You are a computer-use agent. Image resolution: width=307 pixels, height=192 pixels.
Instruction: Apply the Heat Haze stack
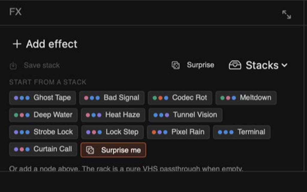pos(113,115)
